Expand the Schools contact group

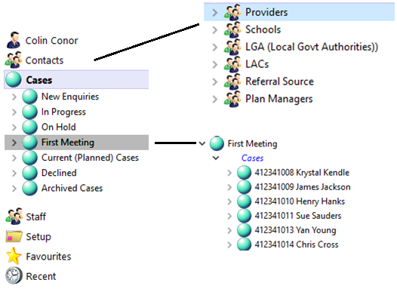click(214, 30)
